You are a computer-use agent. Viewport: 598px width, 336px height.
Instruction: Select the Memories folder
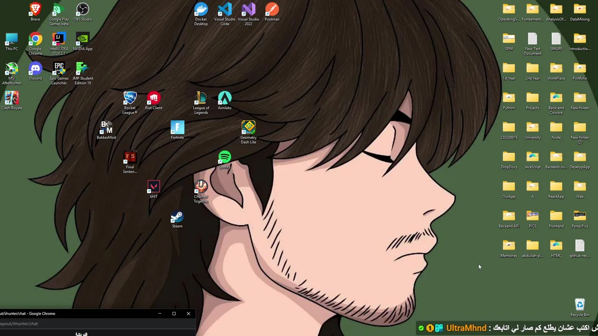coord(509,248)
